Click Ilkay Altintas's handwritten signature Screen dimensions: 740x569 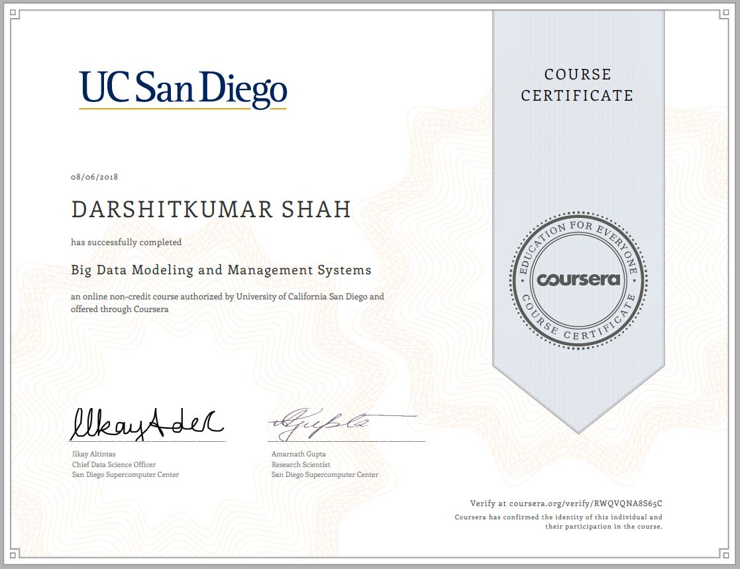coord(147,423)
